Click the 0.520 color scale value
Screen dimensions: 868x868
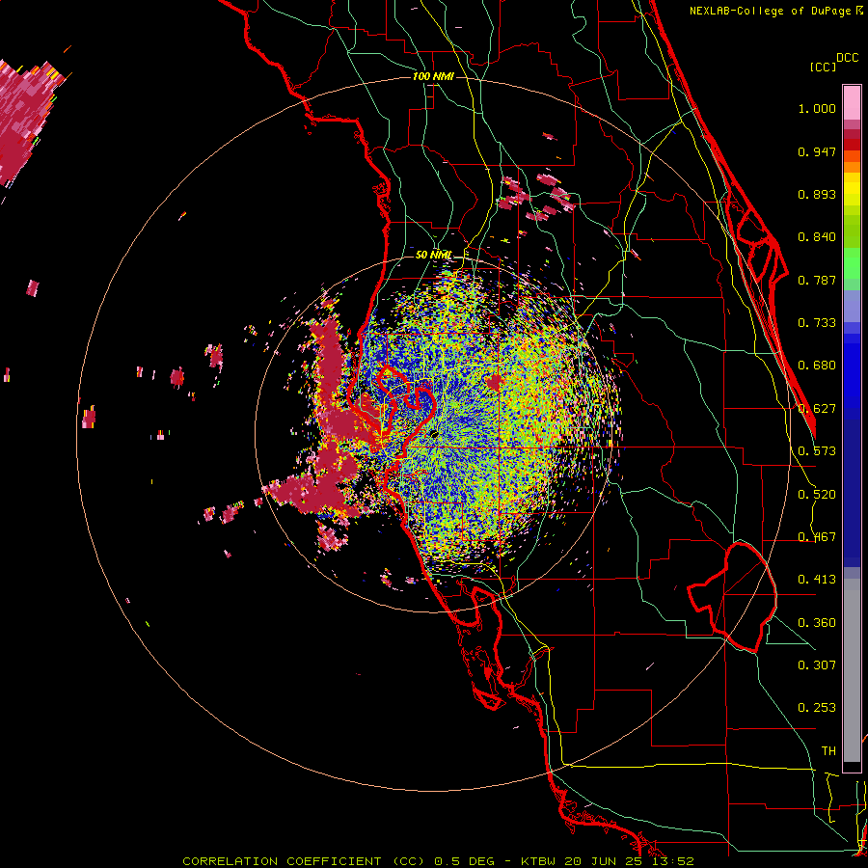pos(817,495)
